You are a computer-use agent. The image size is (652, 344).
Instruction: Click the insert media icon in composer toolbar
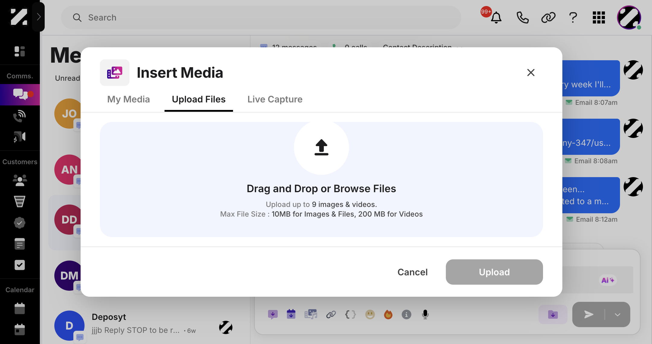coord(311,314)
